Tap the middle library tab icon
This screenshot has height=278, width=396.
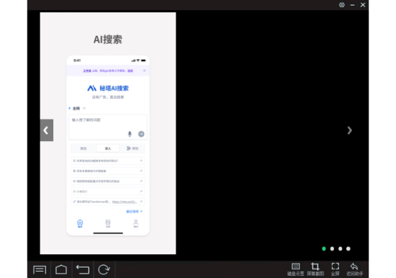[108, 223]
